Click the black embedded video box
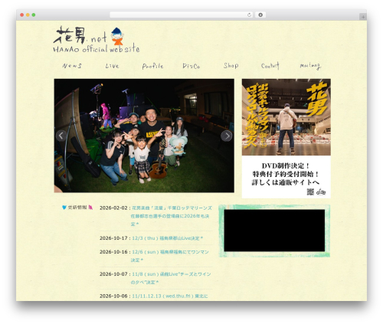This screenshot has width=383, height=324. 274,231
